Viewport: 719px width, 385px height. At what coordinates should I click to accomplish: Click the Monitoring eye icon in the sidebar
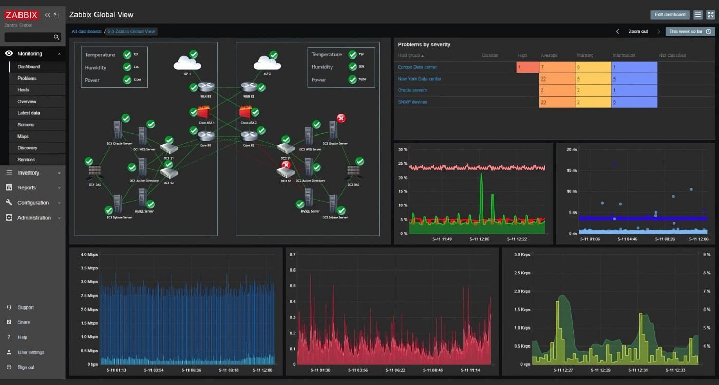click(8, 53)
